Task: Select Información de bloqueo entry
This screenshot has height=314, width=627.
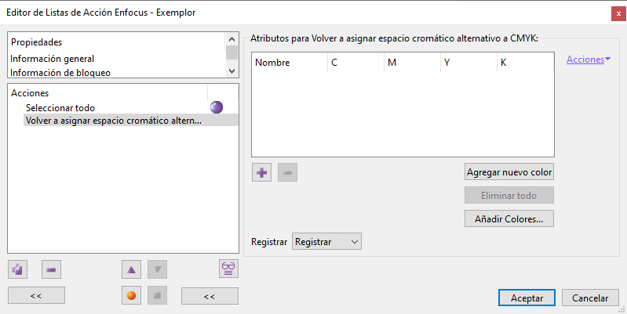Action: click(60, 73)
